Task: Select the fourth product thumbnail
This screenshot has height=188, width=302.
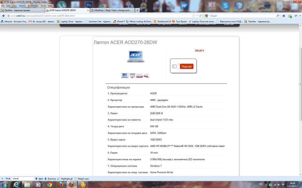Action: [x=146, y=76]
